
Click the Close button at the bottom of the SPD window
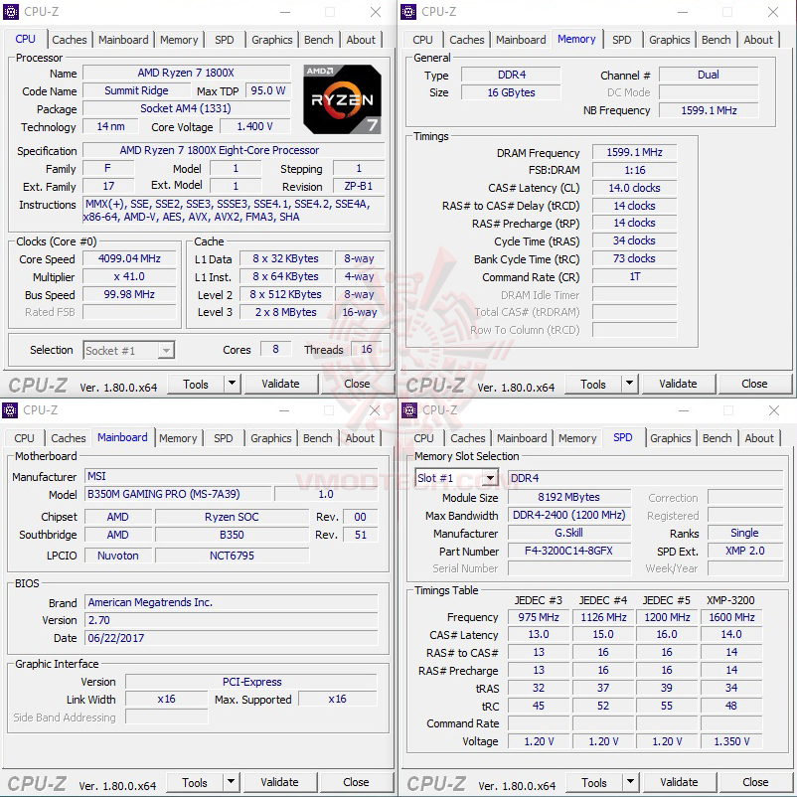click(x=755, y=782)
